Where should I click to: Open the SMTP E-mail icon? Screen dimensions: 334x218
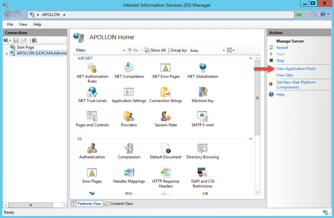[x=203, y=117]
